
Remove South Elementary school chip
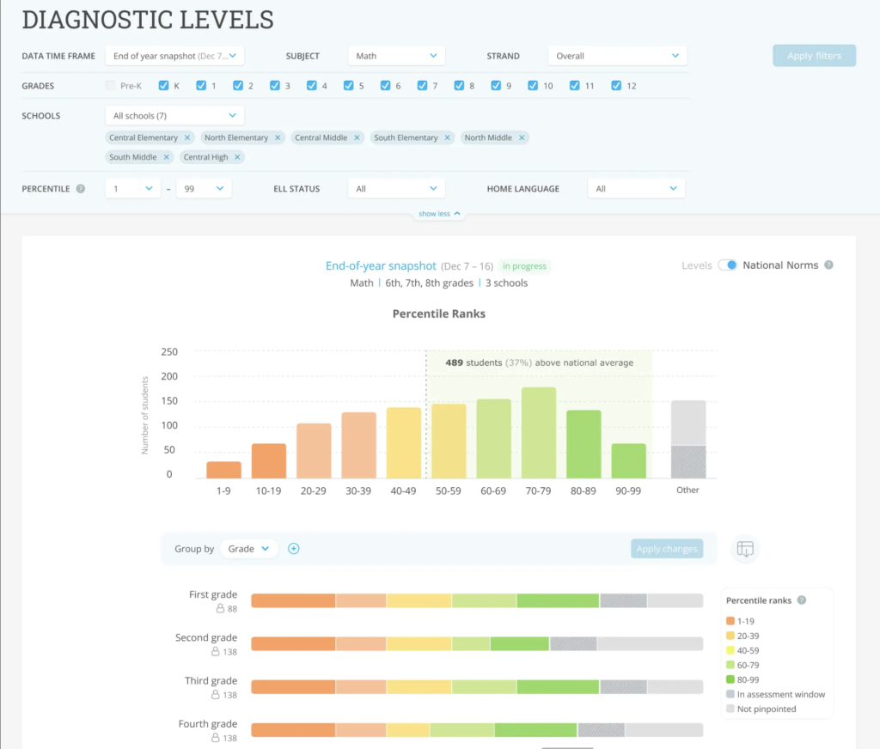(x=447, y=137)
